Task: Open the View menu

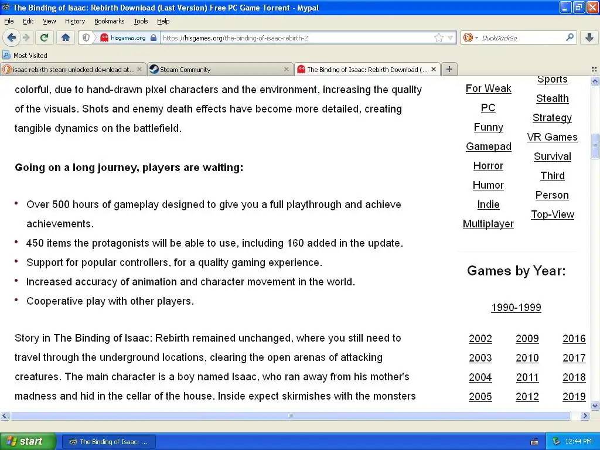Action: (x=49, y=21)
